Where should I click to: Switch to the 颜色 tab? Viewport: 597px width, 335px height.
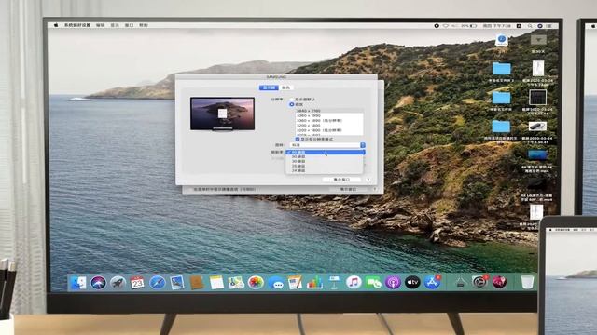[286, 87]
